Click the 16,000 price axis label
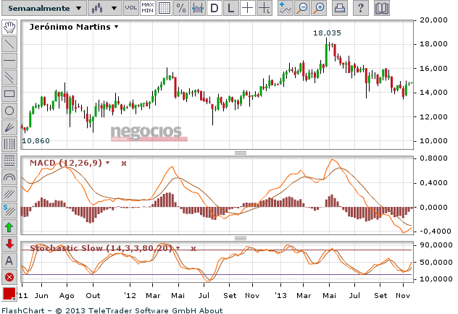The image size is (458, 314). pyautogui.click(x=433, y=69)
